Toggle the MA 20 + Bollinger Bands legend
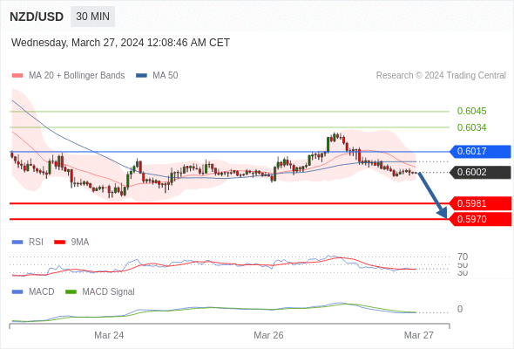 (68, 76)
